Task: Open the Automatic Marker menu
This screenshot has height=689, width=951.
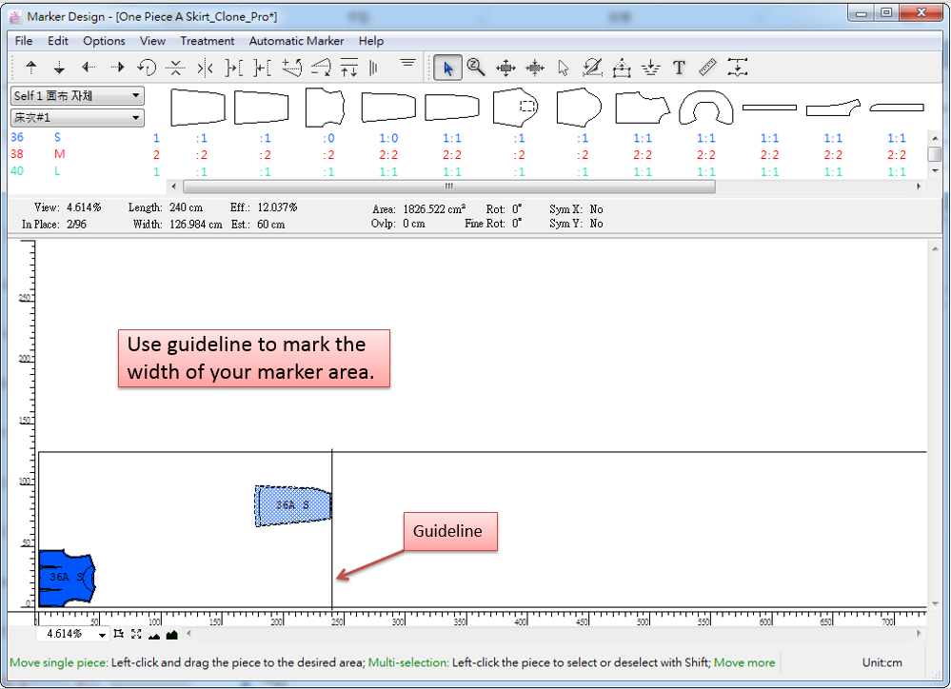Action: pyautogui.click(x=296, y=41)
